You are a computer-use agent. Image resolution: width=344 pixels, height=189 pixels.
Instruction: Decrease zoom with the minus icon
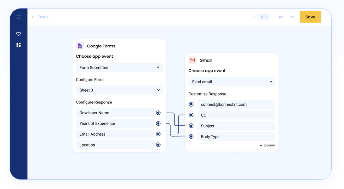(273, 17)
